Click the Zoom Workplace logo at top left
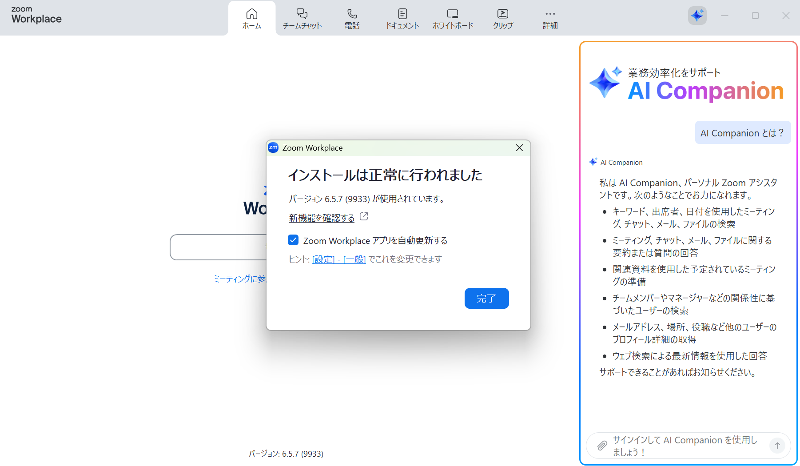This screenshot has width=800, height=466. click(36, 15)
